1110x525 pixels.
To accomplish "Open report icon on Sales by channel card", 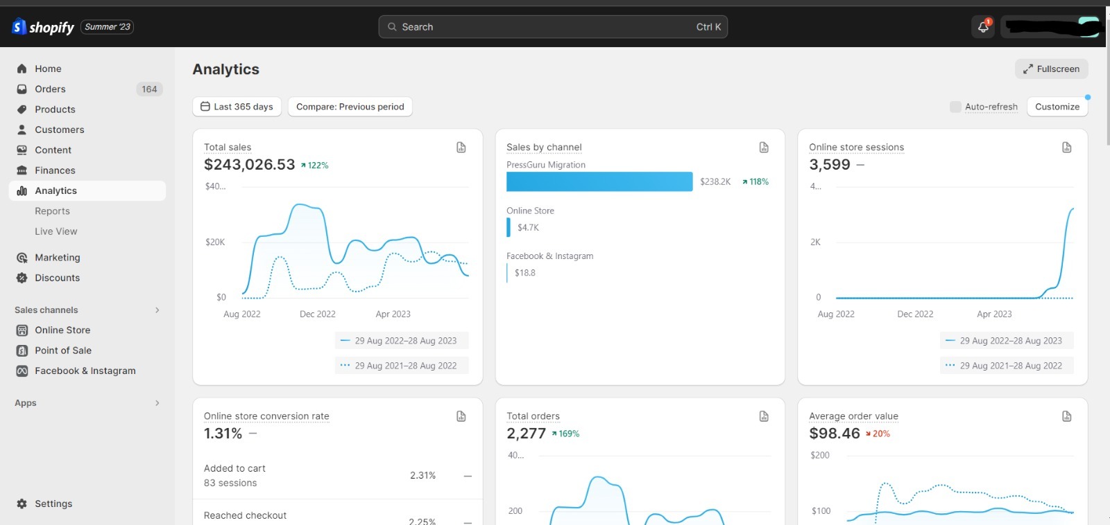I will (x=764, y=148).
